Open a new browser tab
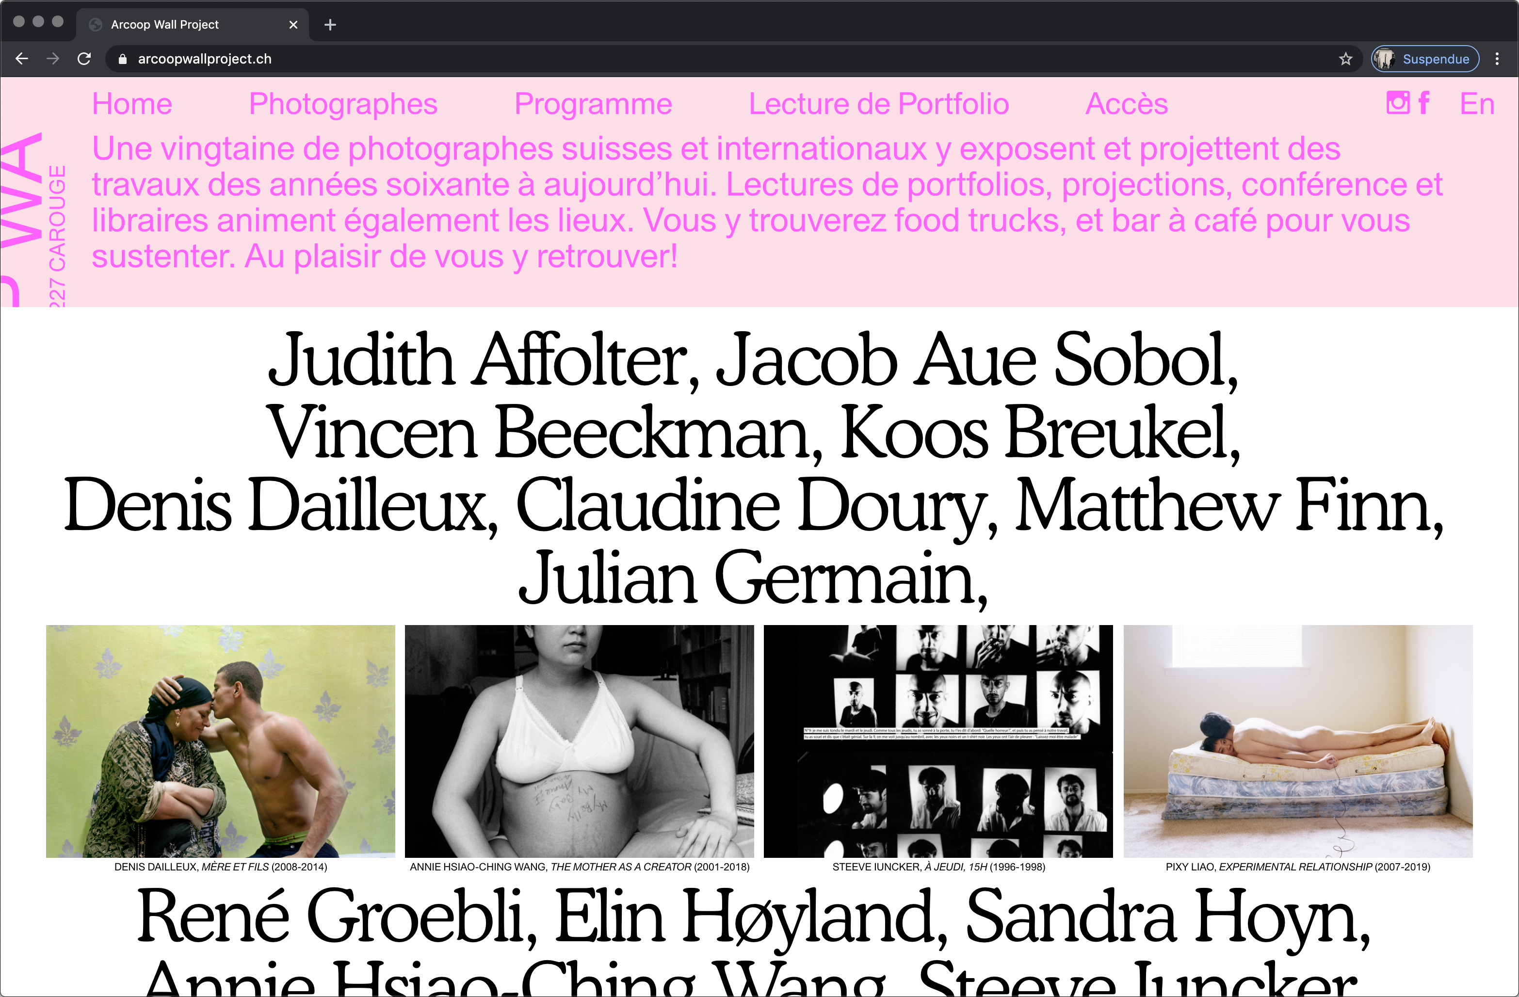The height and width of the screenshot is (997, 1519). 330,25
